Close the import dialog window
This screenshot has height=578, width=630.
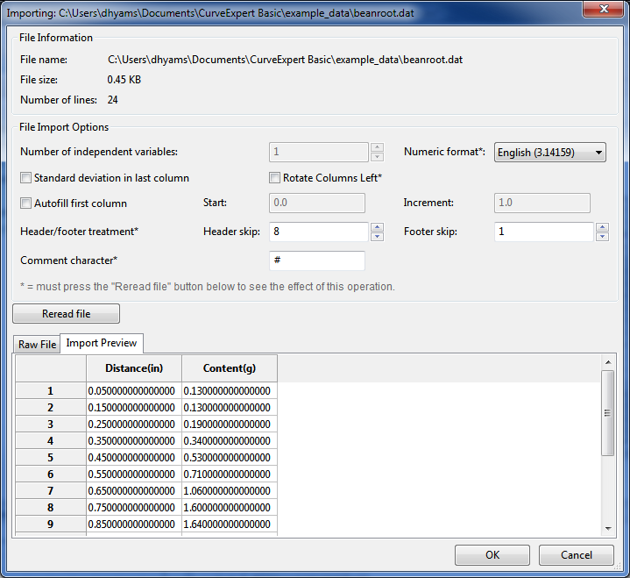click(604, 9)
